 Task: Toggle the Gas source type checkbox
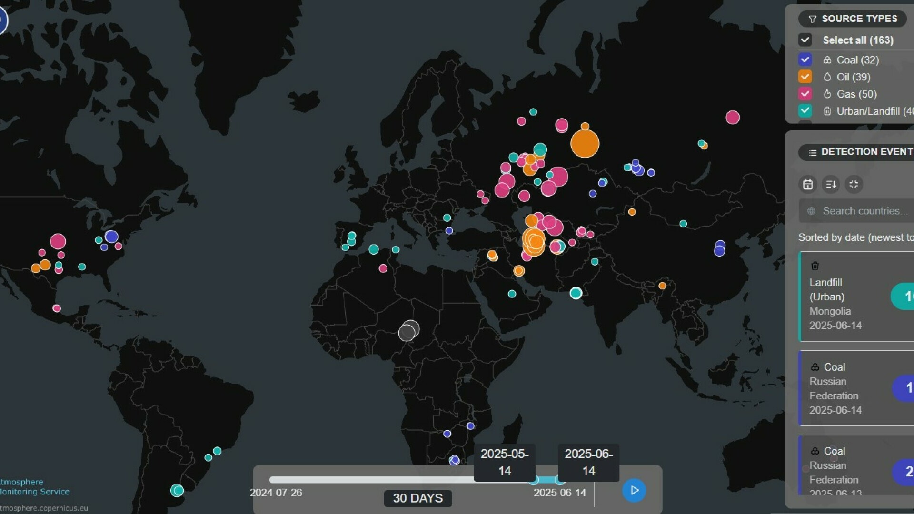click(805, 94)
